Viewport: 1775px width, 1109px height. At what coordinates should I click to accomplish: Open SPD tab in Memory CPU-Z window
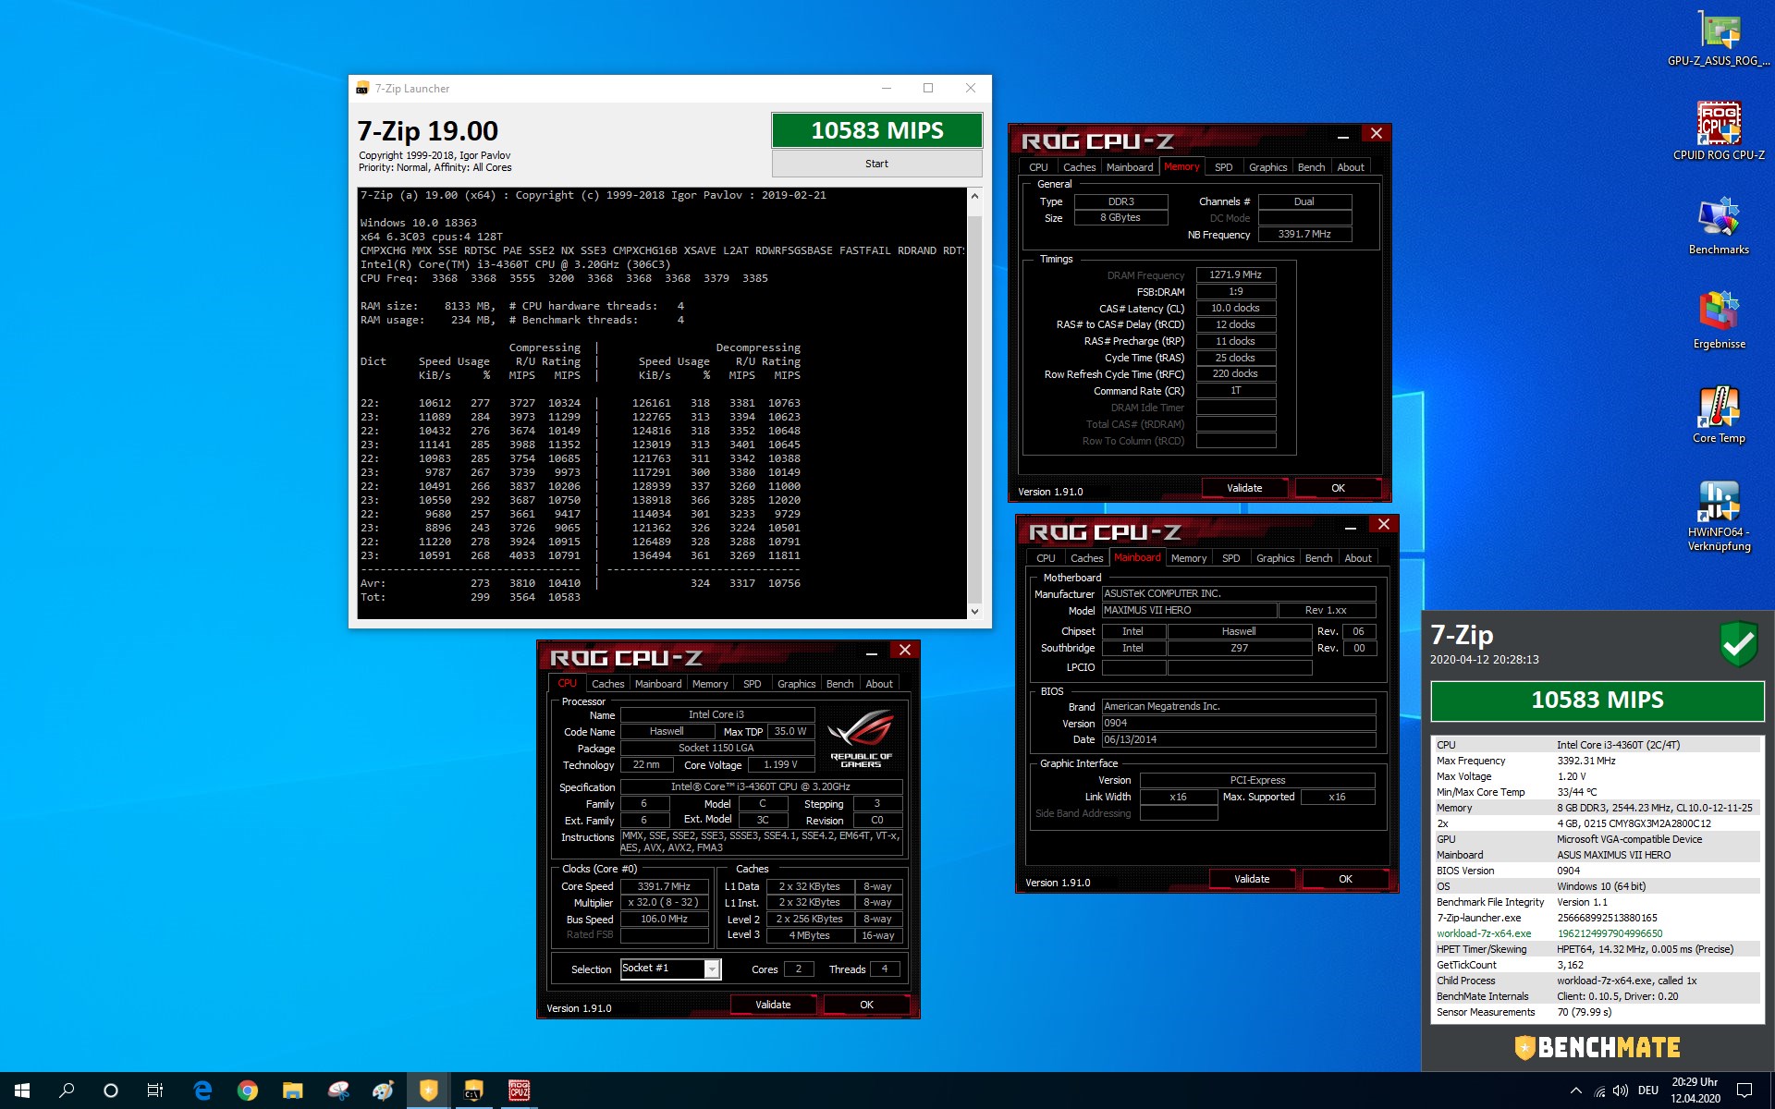[1223, 167]
